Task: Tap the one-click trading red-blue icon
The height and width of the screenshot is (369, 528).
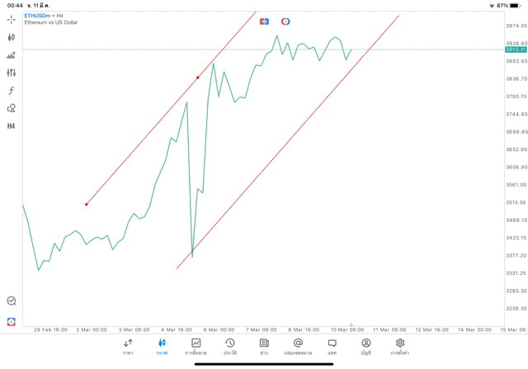Action: [x=264, y=21]
